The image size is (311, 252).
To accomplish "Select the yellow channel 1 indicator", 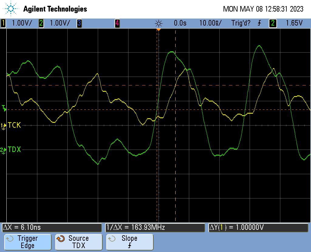I will (x=3, y=23).
